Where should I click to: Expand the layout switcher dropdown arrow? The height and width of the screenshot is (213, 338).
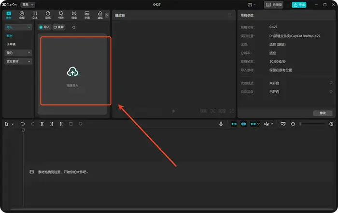coord(255,5)
